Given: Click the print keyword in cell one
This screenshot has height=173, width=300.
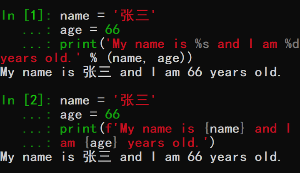Looking at the screenshot, I should [78, 44].
